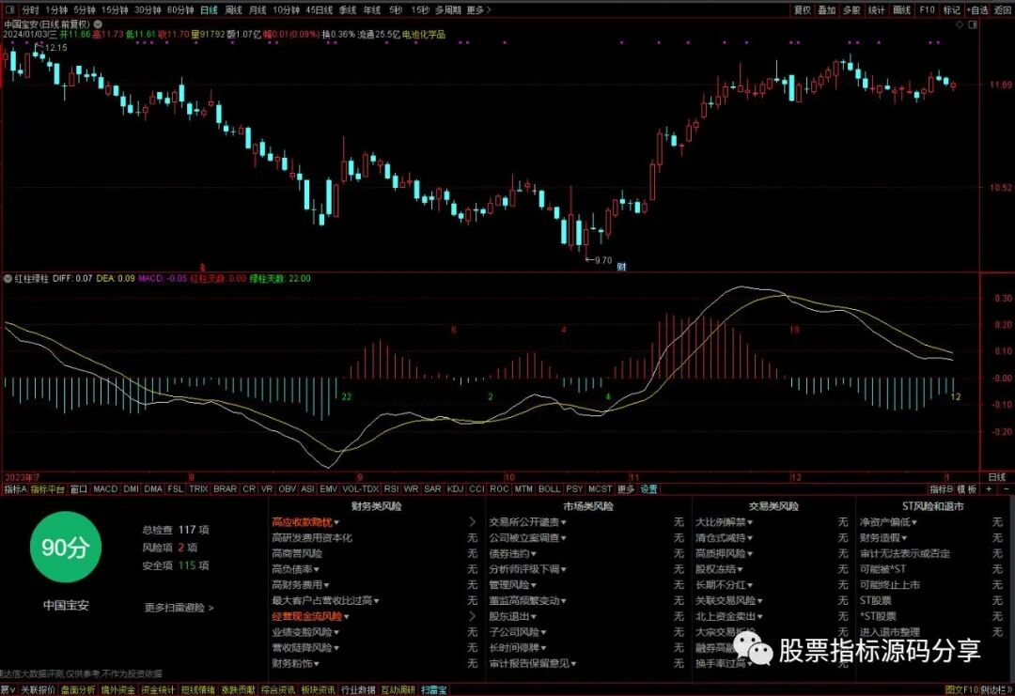Screen dimensions: 1015x696
Task: Click the diamond icon at chart top-right
Action: coord(960,24)
